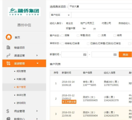Viewport: 132px width, 120px height.
Task: Click the search text field beside 客户姓名
Action: click(x=102, y=15)
